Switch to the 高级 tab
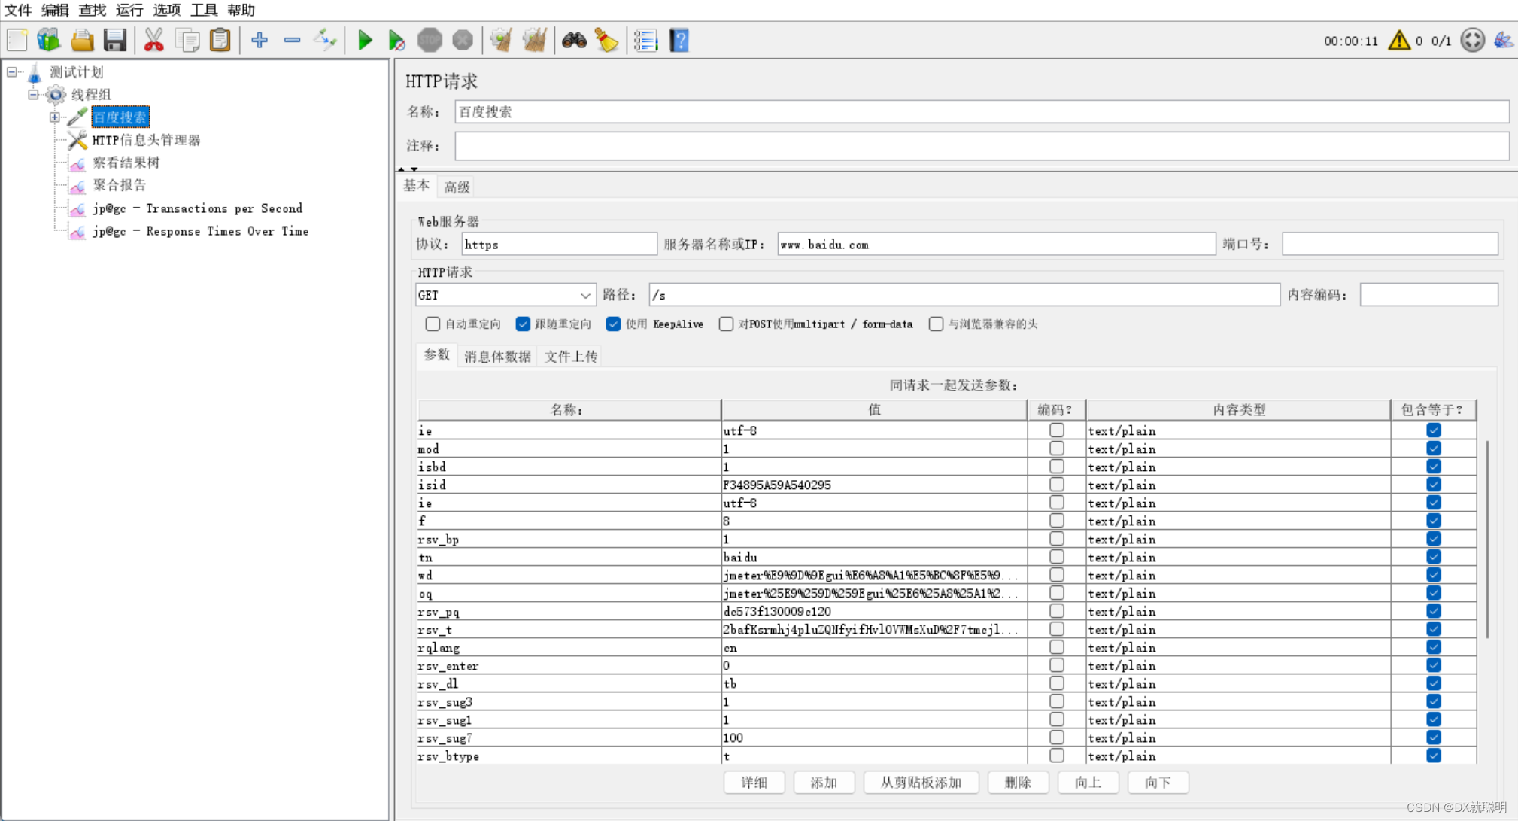Image resolution: width=1518 pixels, height=821 pixels. 457,187
